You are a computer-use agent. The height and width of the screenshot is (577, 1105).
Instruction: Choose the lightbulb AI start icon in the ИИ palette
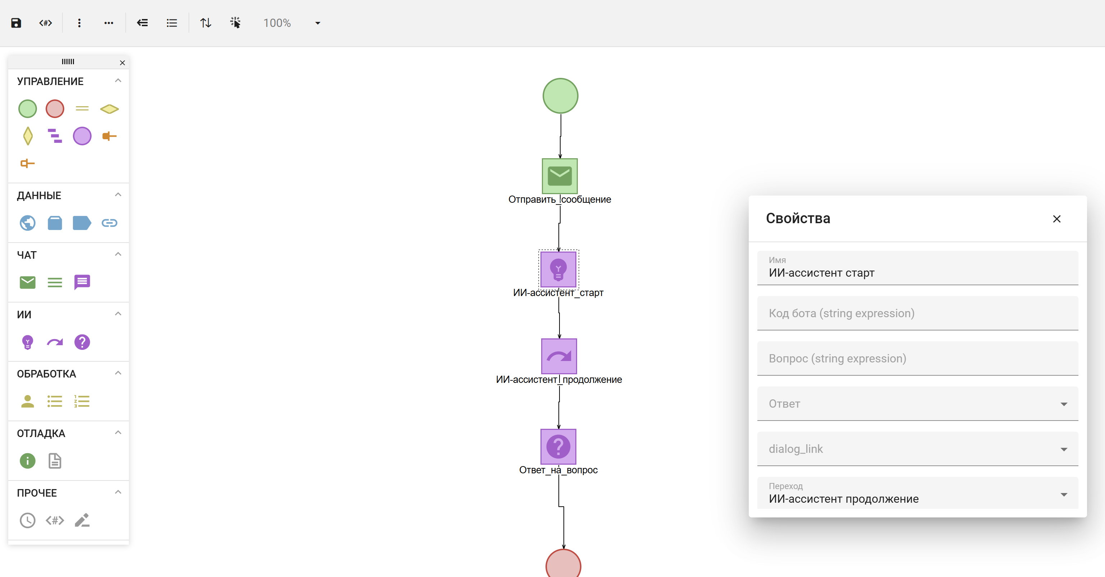pos(27,342)
